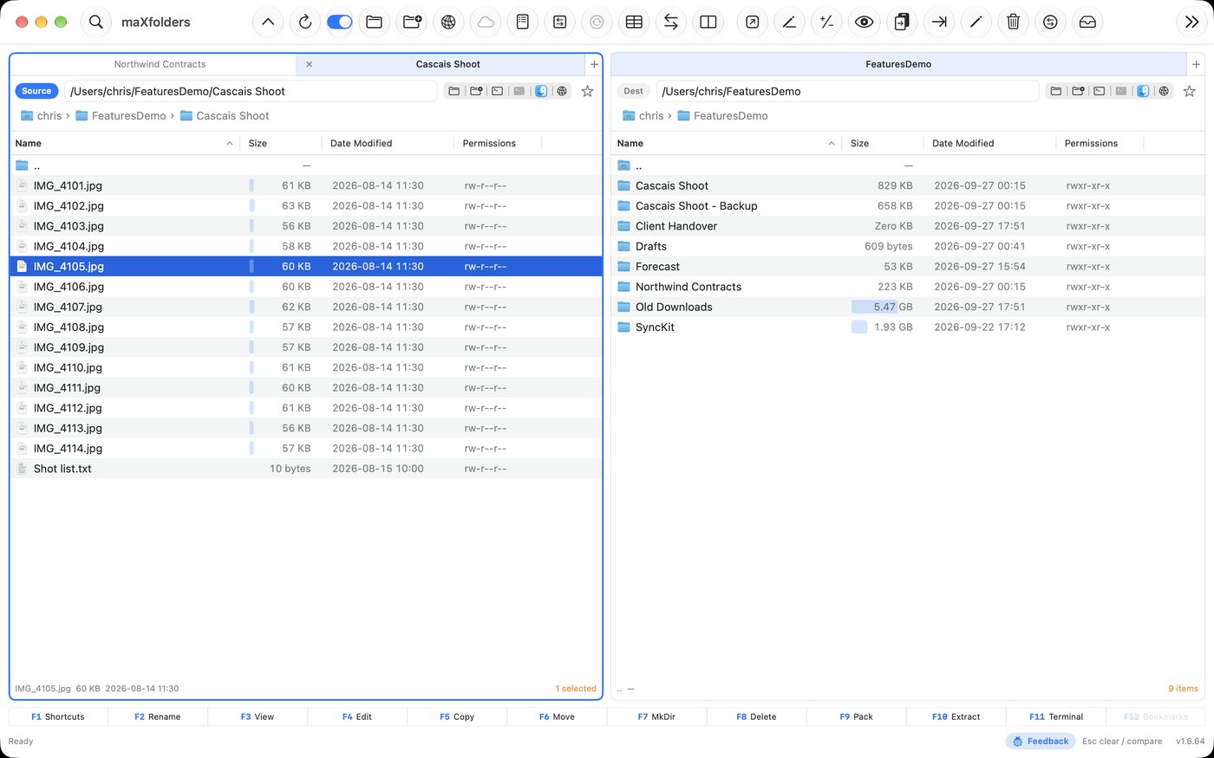Open quick preview with the eye icon
Image resolution: width=1214 pixels, height=758 pixels.
pyautogui.click(x=864, y=22)
